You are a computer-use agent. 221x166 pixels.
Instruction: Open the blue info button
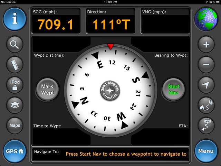pos(15,19)
